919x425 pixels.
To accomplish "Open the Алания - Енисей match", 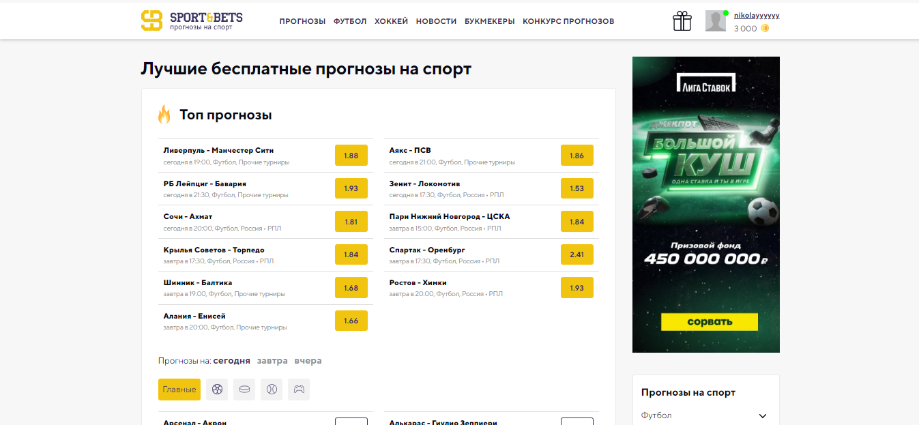I will (x=194, y=316).
